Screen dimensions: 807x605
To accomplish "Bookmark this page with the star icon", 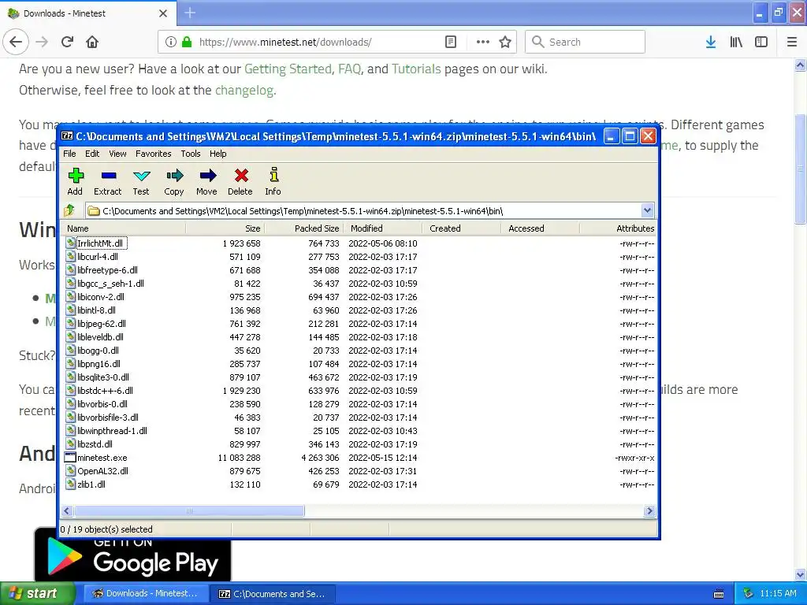I will [x=505, y=42].
